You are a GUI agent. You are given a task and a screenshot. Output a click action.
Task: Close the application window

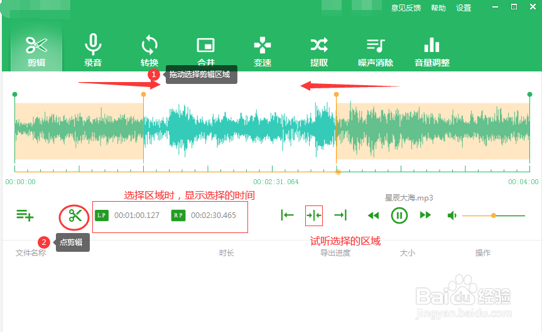click(x=533, y=7)
